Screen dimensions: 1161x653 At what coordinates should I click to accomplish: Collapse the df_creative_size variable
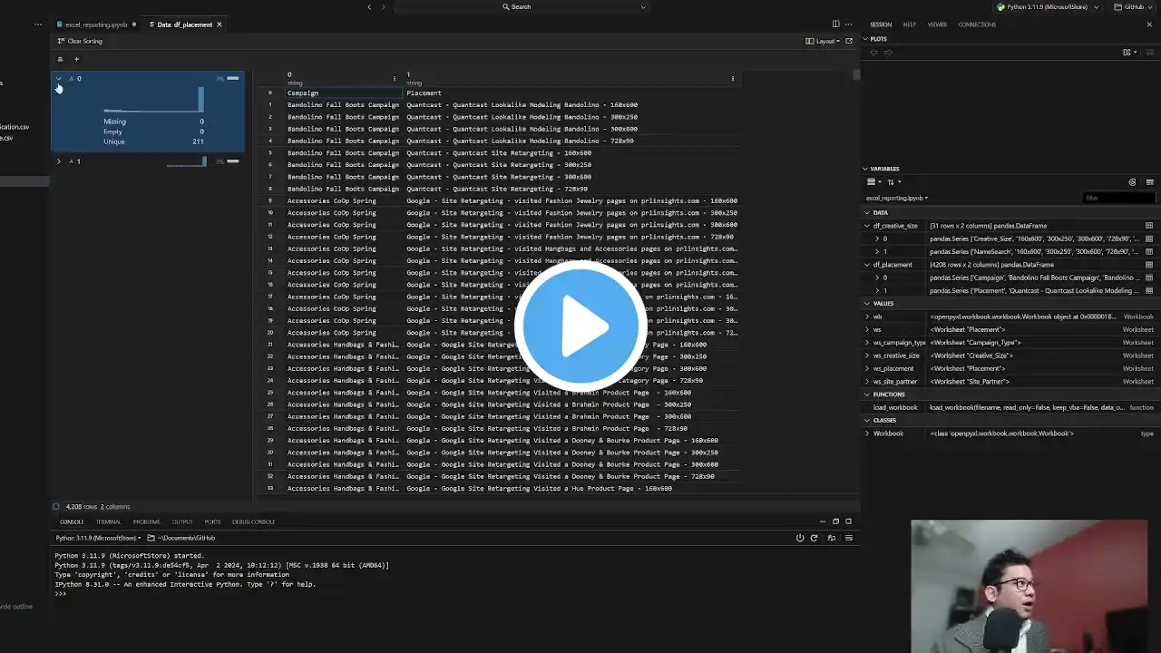coord(867,226)
